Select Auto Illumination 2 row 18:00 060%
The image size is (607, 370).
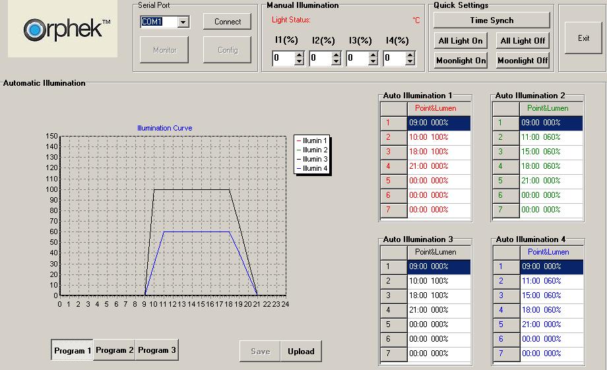point(552,166)
